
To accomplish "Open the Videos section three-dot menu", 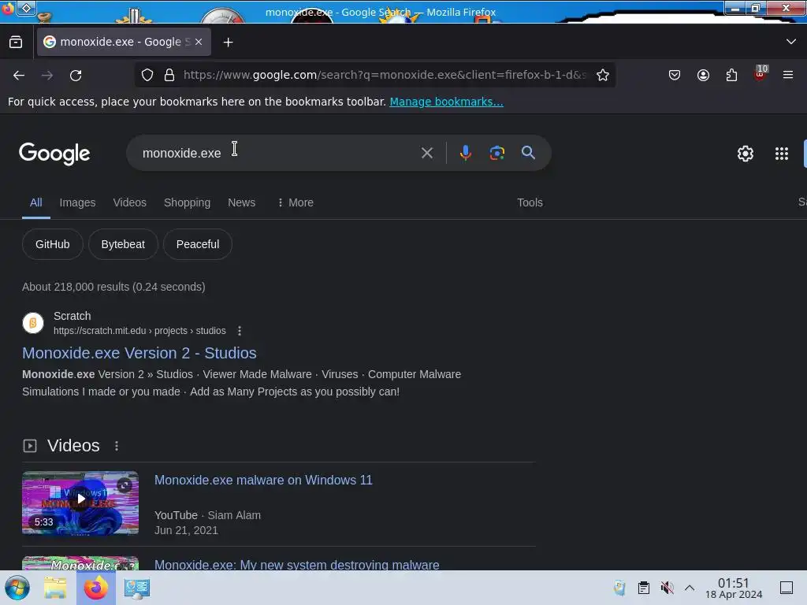I will pyautogui.click(x=117, y=446).
